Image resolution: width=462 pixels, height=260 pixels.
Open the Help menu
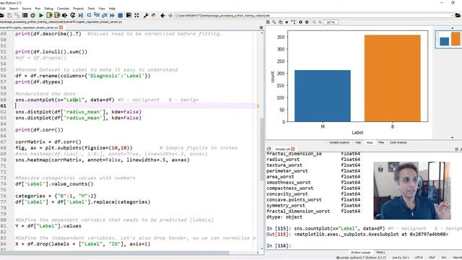tap(112, 9)
